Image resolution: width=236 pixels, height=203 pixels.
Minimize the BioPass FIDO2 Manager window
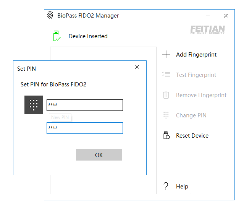[208, 16]
